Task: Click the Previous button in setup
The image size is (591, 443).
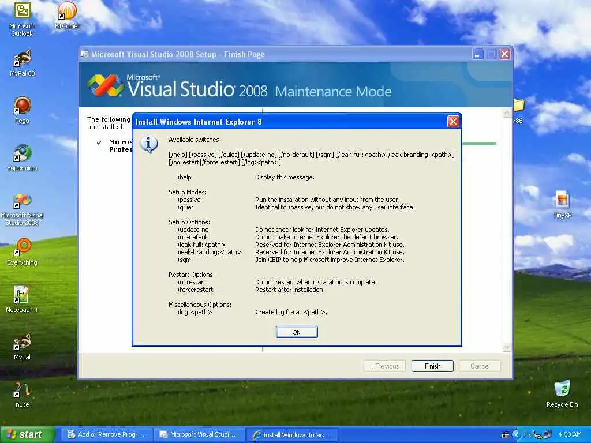Action: (384, 366)
